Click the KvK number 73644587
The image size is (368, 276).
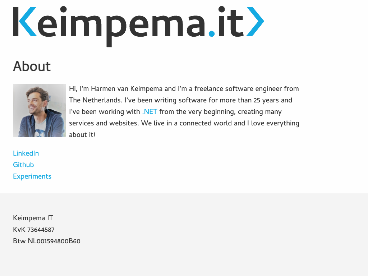coord(41,230)
